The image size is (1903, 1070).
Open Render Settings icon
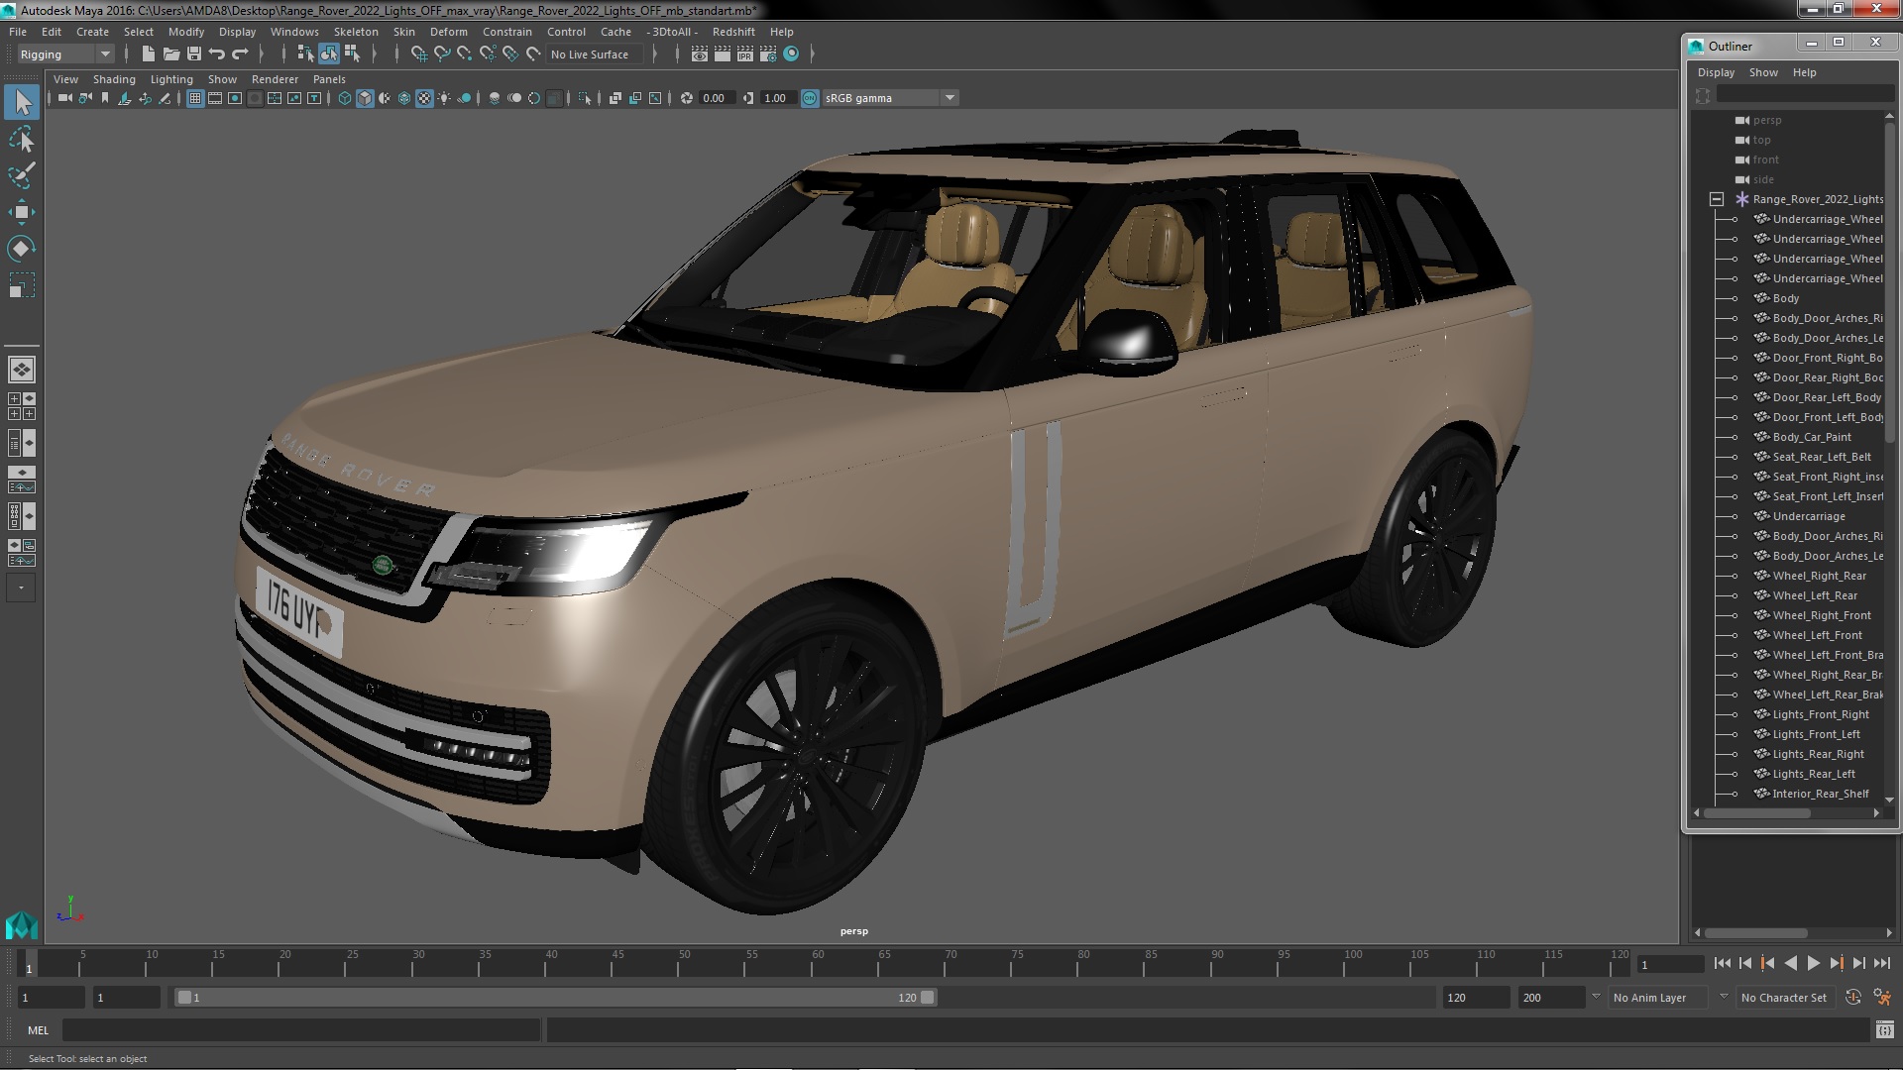coord(767,54)
